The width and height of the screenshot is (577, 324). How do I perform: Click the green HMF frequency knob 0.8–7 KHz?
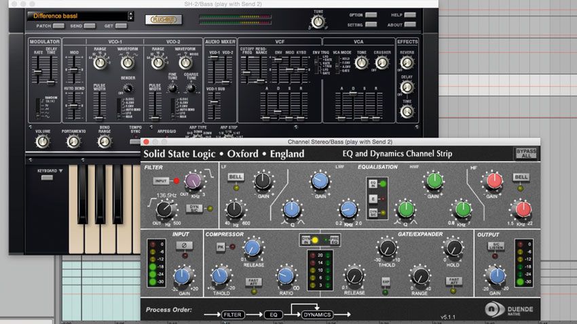[x=462, y=209]
